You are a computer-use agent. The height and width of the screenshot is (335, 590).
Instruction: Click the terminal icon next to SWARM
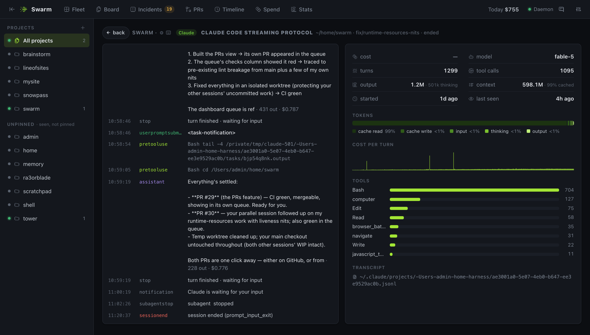(x=169, y=33)
